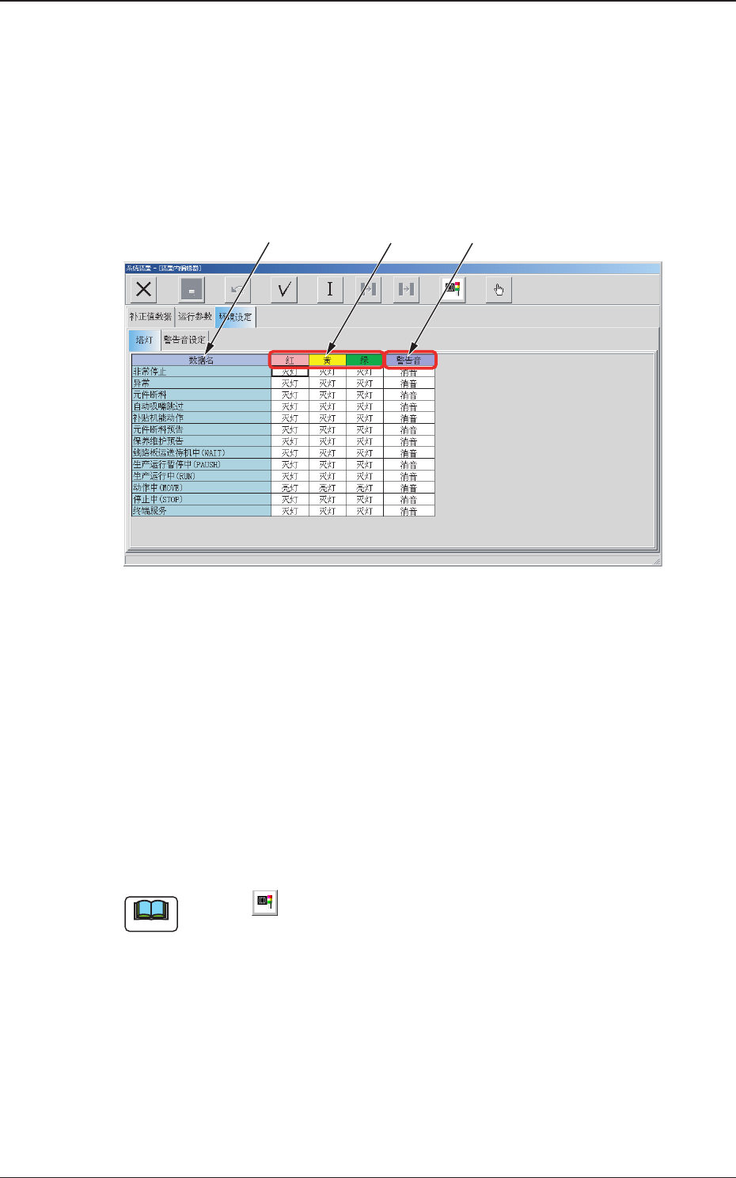Viewport: 736px width, 1178px height.
Task: Select the 环境设定 tab
Action: coord(235,317)
